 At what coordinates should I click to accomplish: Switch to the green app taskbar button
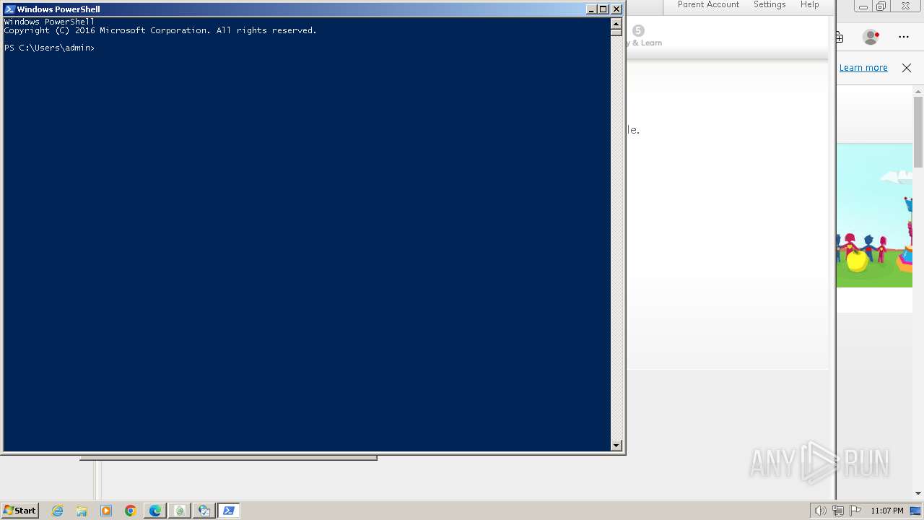coord(180,511)
